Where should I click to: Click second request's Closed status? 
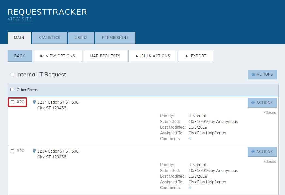point(270,161)
